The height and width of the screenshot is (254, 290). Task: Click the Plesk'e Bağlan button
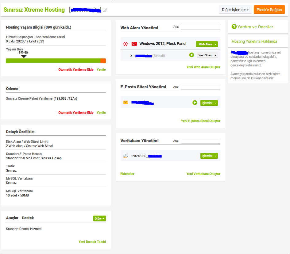(269, 10)
